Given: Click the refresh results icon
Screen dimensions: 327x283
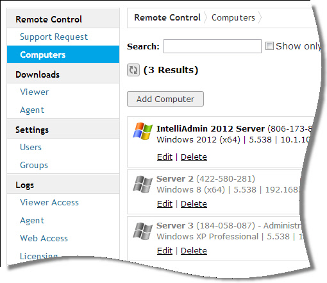Looking at the screenshot, I should [x=133, y=70].
